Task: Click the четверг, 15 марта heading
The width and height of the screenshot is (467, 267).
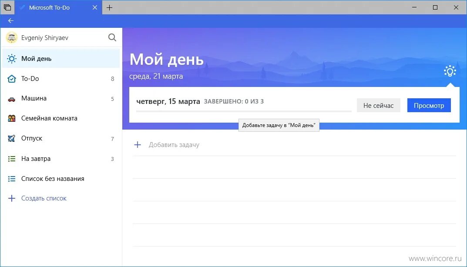Action: (168, 101)
